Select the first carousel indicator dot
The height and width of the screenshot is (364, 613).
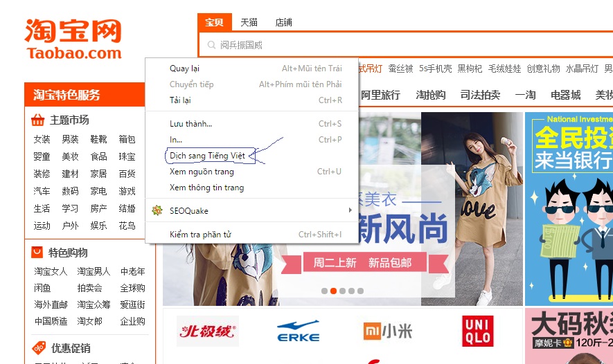tap(324, 291)
